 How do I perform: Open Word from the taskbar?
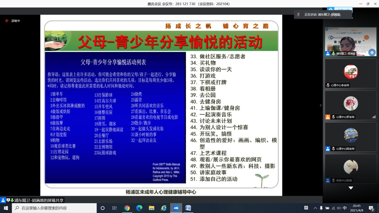188,208
